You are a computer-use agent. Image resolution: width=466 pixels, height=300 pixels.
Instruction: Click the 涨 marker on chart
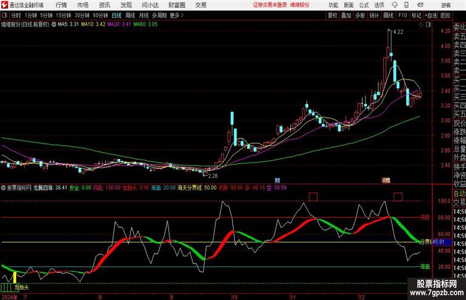tap(386, 180)
